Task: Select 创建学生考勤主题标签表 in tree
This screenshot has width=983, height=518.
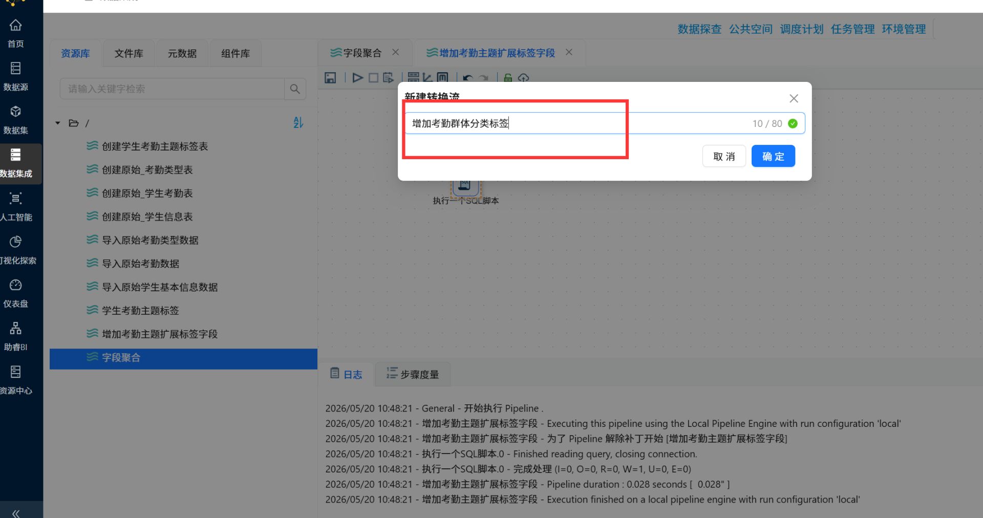Action: (155, 146)
